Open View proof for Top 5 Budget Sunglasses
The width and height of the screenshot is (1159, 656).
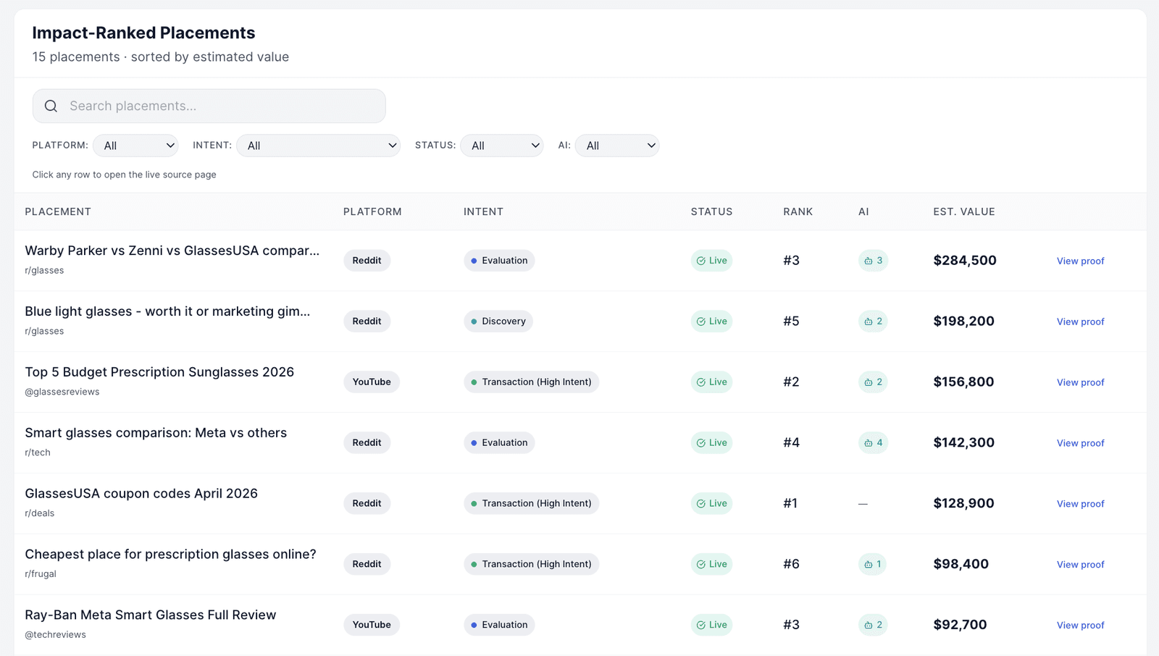click(x=1080, y=383)
